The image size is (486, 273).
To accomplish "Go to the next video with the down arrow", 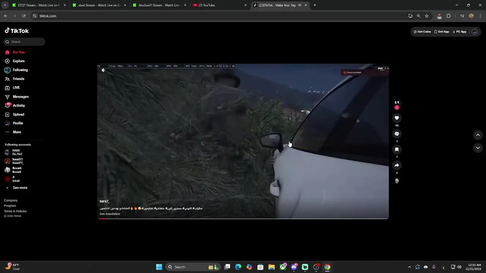I will point(478,148).
